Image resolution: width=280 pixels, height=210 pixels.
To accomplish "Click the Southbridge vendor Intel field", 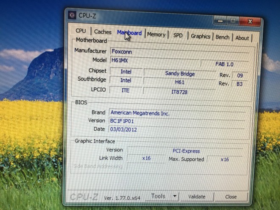I will [x=126, y=80].
